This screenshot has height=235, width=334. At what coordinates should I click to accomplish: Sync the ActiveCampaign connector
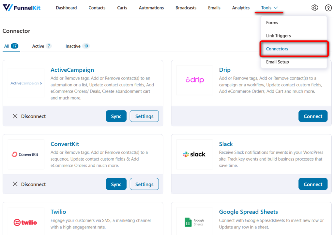tap(116, 116)
